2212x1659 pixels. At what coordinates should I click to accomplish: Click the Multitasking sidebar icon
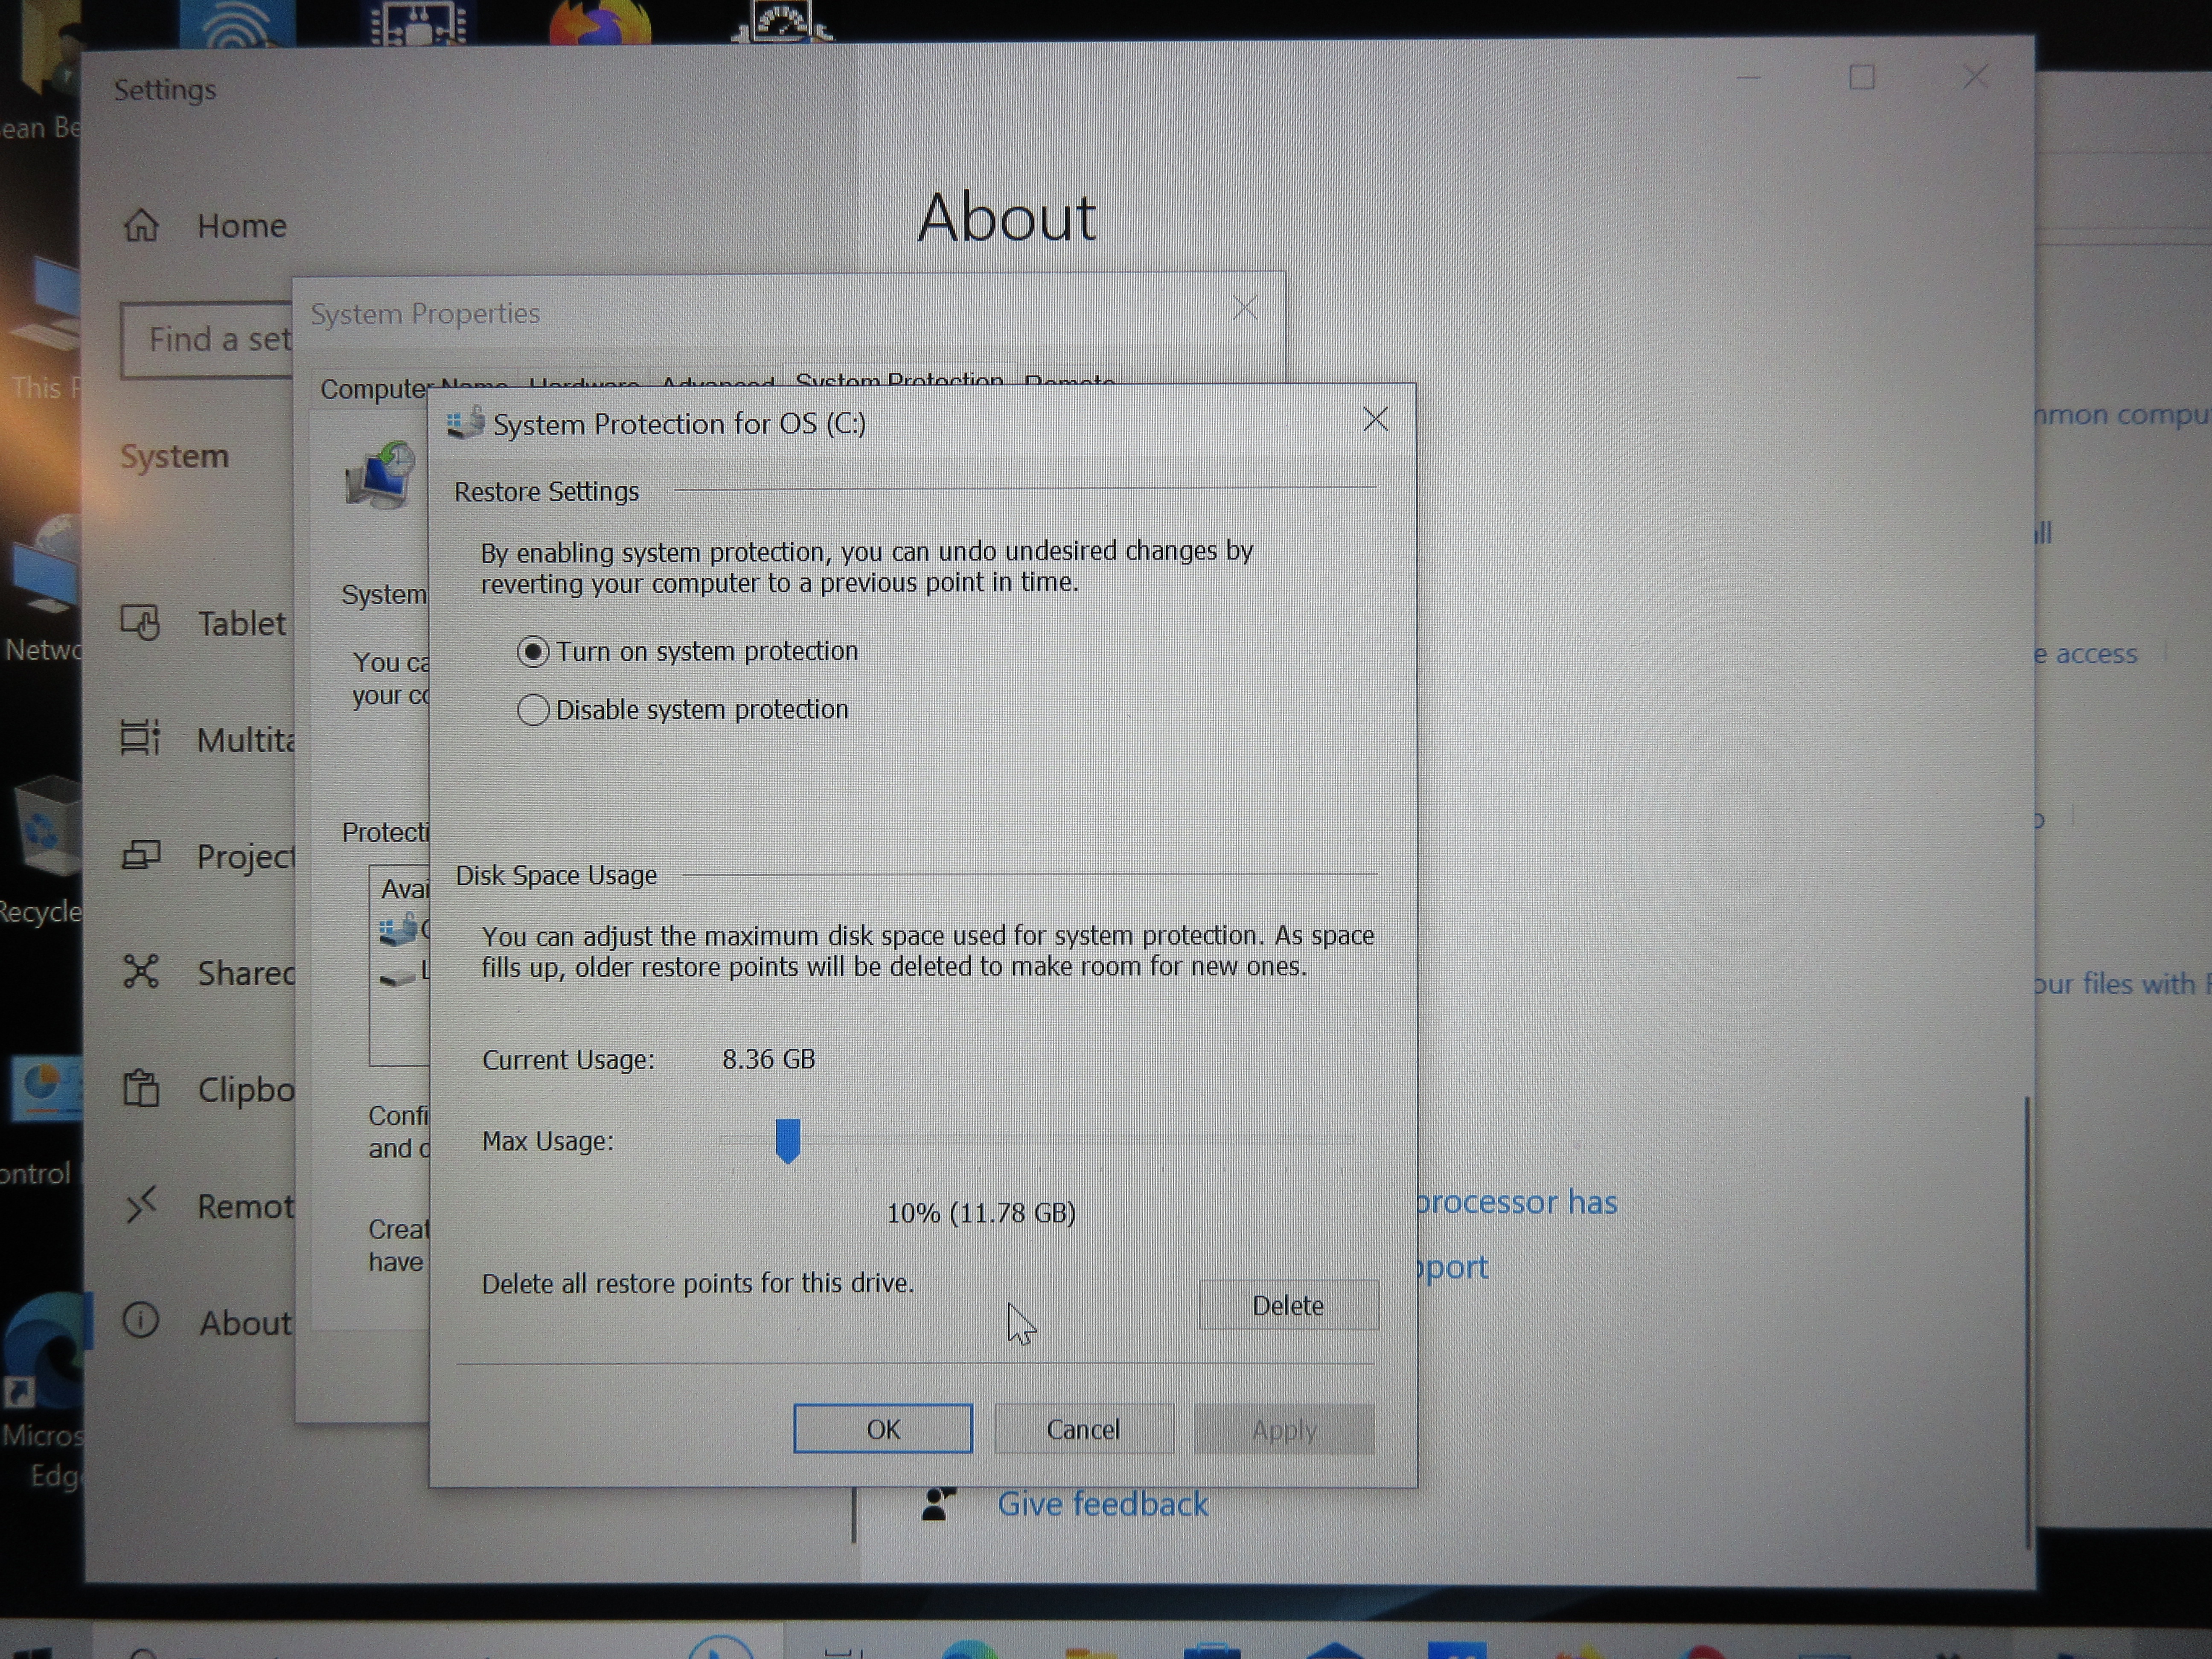(141, 739)
